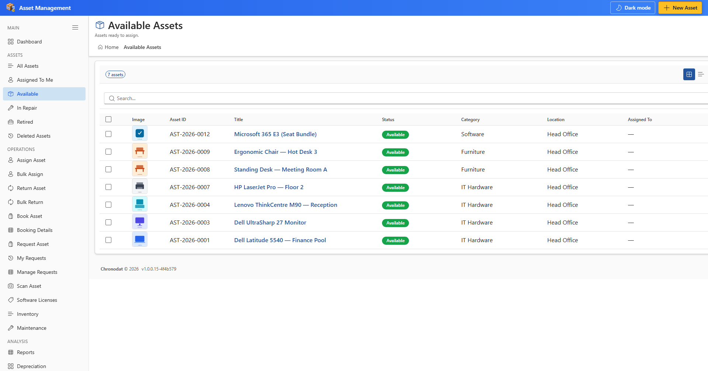
Task: Click the Software Licenses tag icon
Action: 11,300
